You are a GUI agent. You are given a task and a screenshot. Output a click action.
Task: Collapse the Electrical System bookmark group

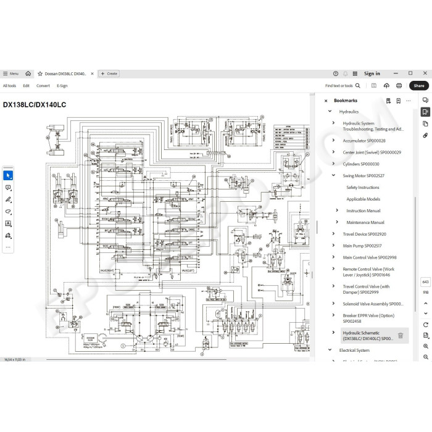click(330, 350)
